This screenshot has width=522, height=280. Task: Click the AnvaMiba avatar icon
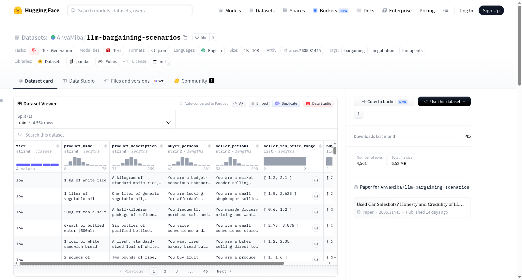pos(53,37)
